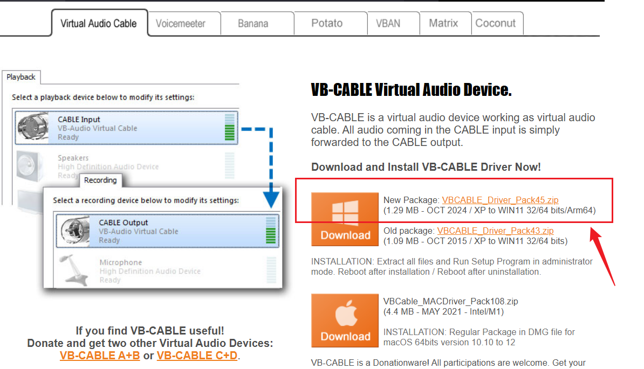Go to the Matrix tab
The image size is (644, 369).
coord(443,23)
